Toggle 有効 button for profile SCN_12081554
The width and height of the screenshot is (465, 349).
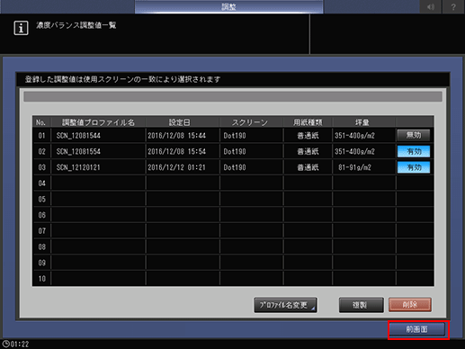(x=414, y=151)
